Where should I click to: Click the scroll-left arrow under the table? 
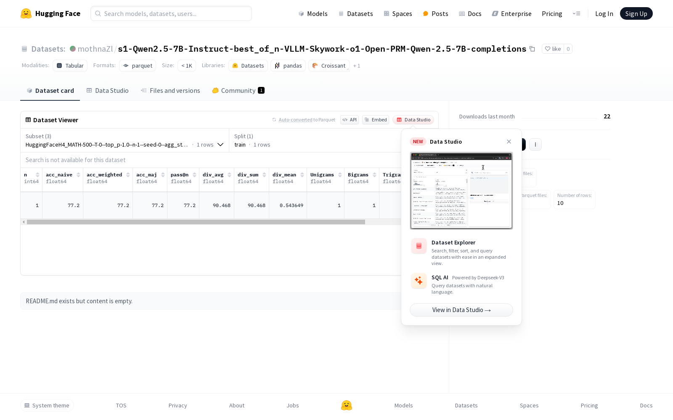click(x=24, y=222)
